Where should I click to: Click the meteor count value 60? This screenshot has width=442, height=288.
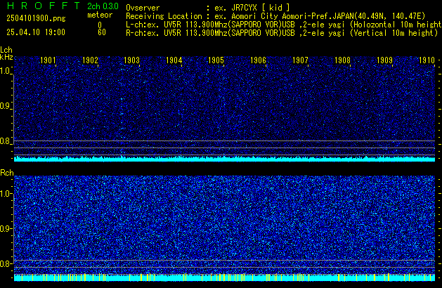(102, 32)
